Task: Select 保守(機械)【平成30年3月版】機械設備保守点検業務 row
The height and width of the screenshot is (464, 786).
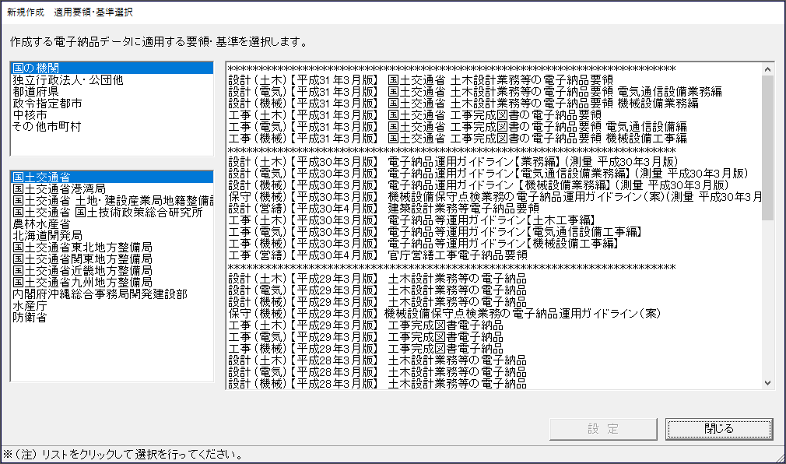Action: 495,197
